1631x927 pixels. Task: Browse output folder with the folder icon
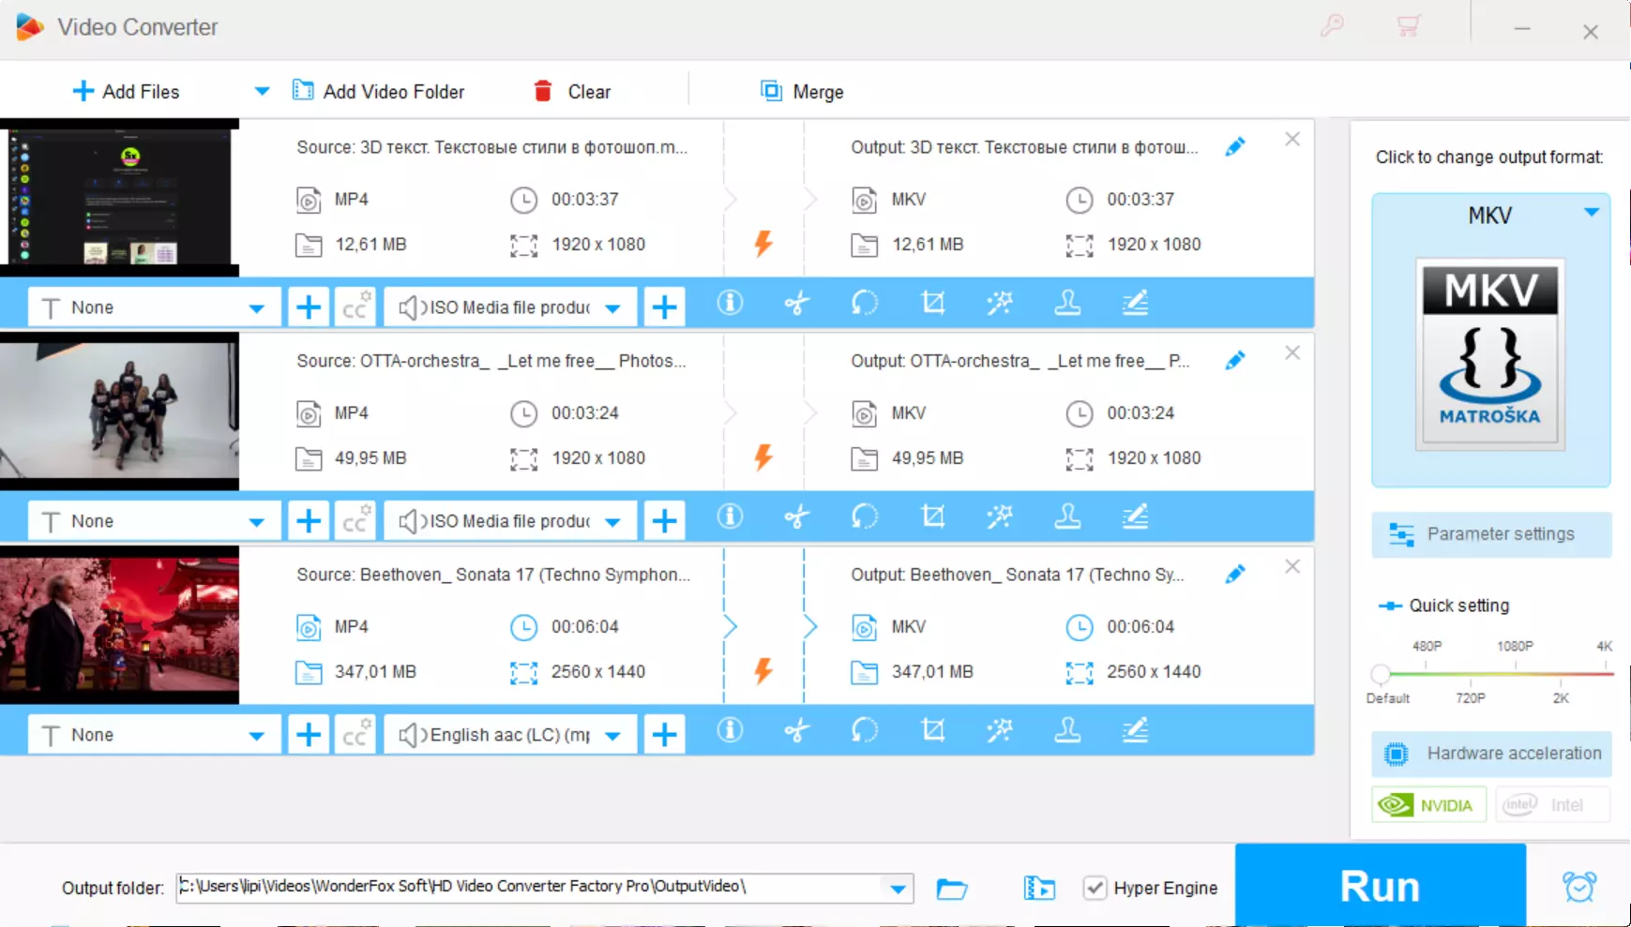tap(952, 889)
